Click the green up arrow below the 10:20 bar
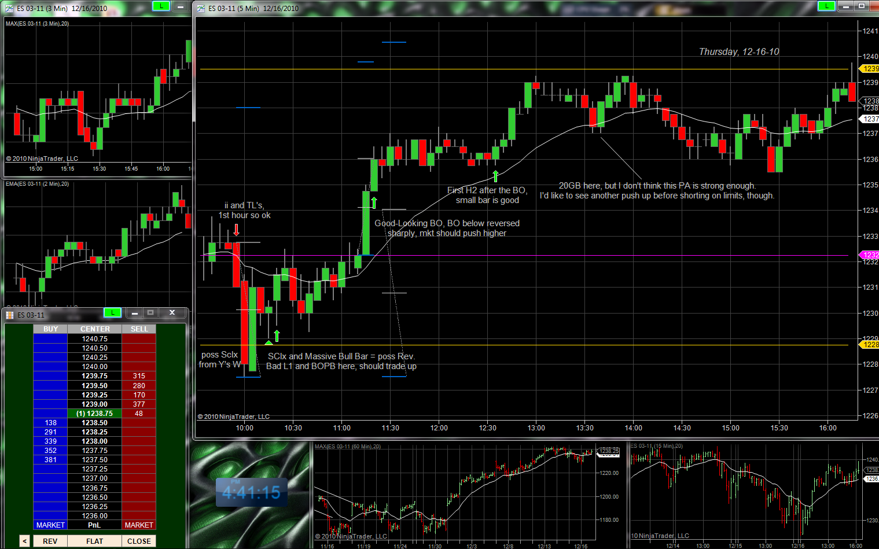Image resolution: width=879 pixels, height=549 pixels. click(277, 336)
